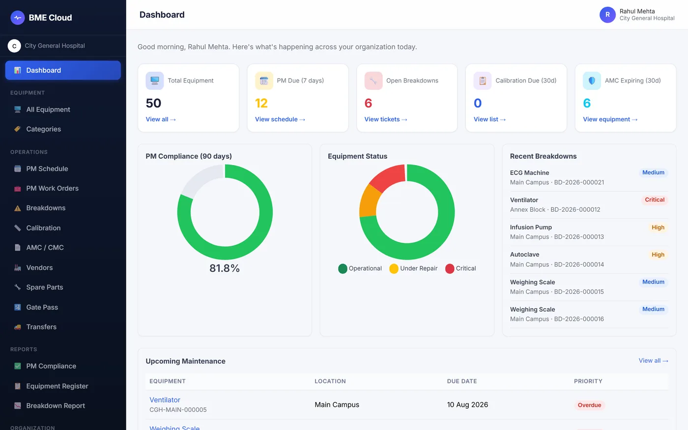
Task: Click the 'View tickets' link
Action: 386,119
